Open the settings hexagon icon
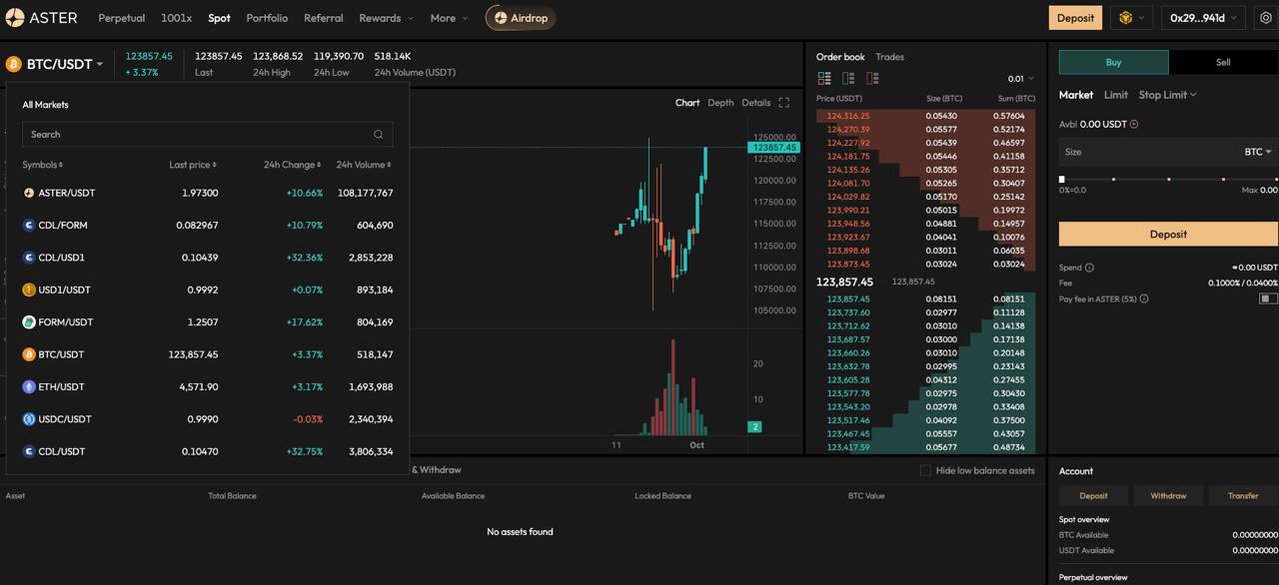Screen dimensions: 1279x585 tap(1264, 18)
